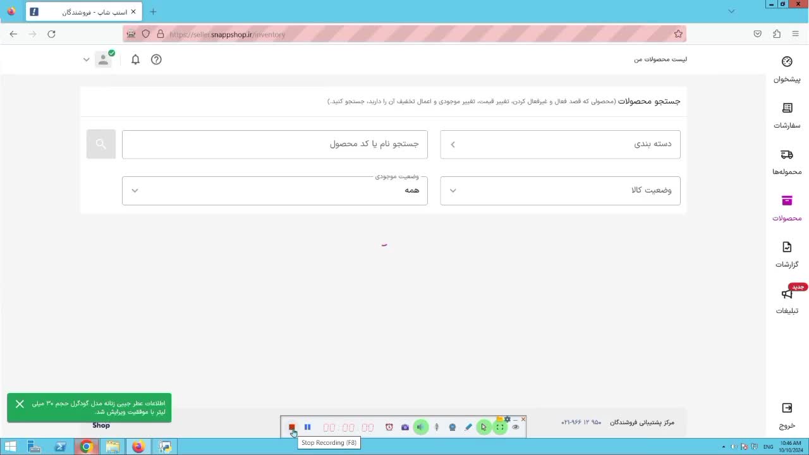Open Chrome from taskbar
The height and width of the screenshot is (455, 809).
[x=87, y=447]
